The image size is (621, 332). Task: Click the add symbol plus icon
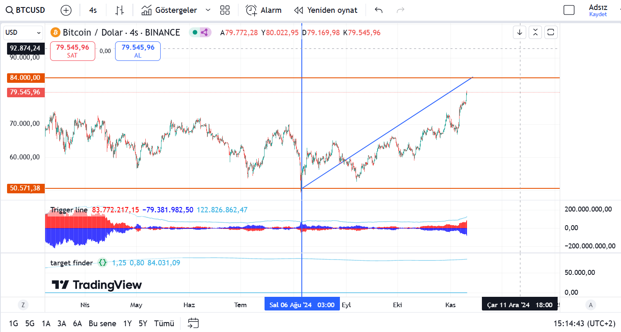pos(66,10)
